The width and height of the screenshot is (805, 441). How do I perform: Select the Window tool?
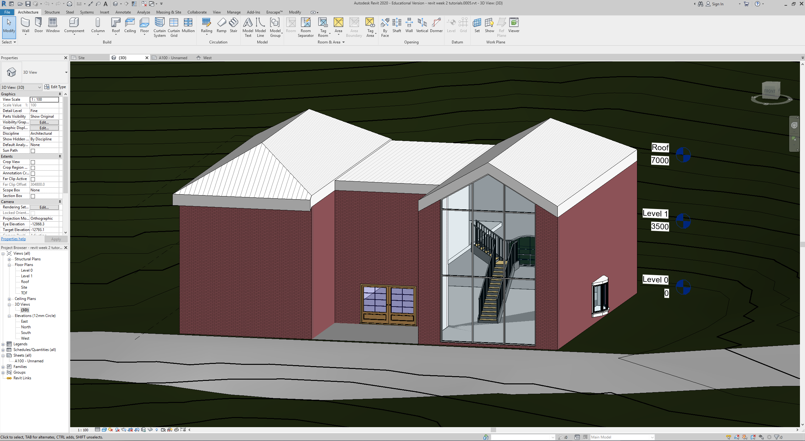click(53, 25)
